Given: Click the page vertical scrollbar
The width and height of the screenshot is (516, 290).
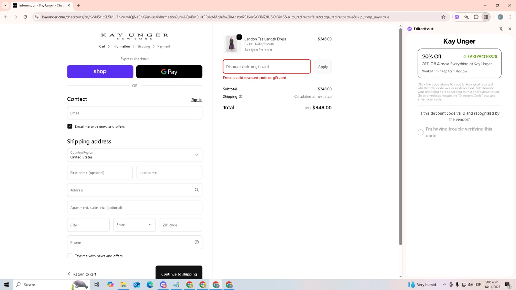Looking at the screenshot, I should pyautogui.click(x=400, y=136).
